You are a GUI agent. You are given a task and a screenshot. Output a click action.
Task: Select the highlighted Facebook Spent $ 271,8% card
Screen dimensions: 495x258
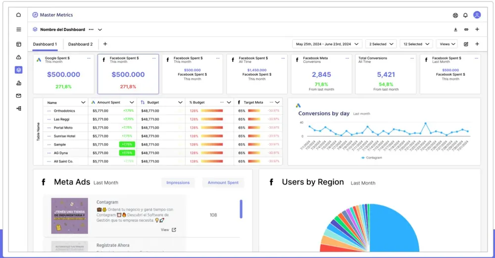(x=128, y=74)
